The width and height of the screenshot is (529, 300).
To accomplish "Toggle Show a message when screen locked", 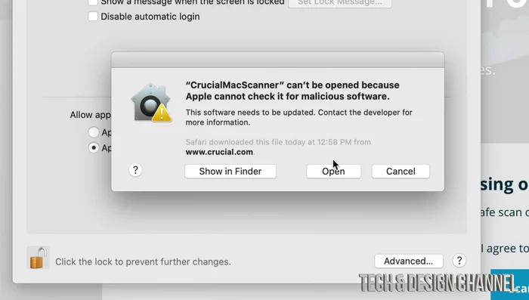I will pos(93,2).
